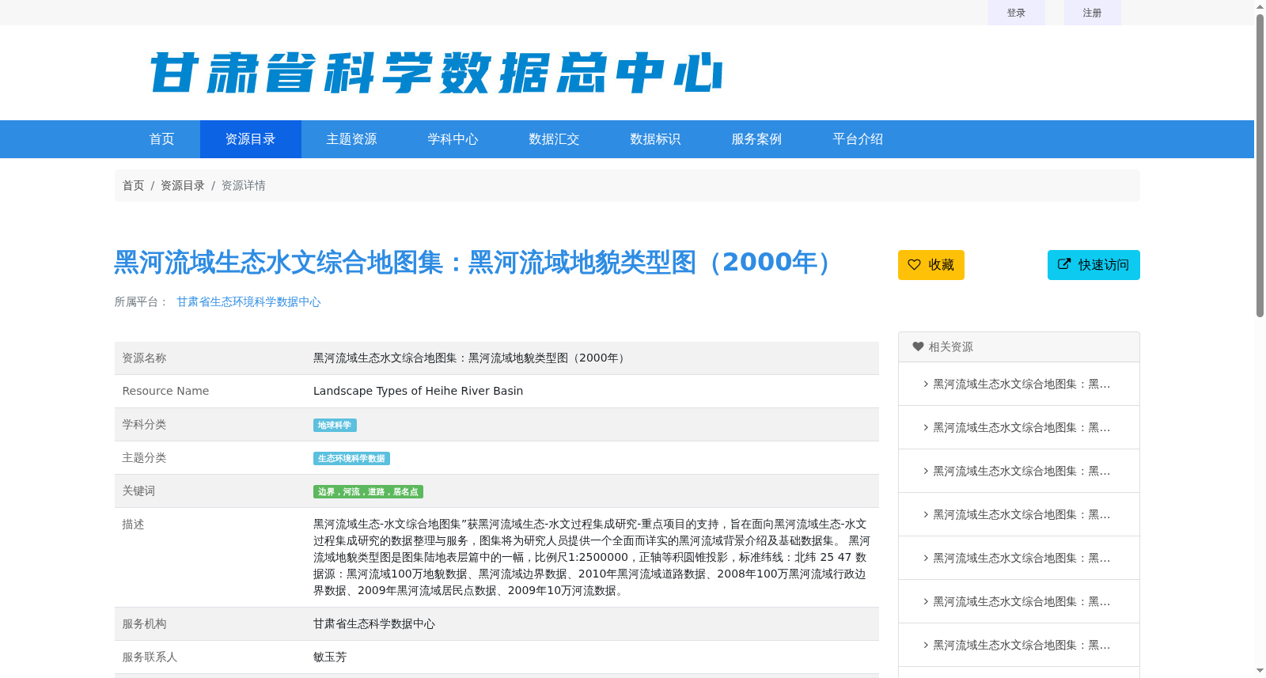Click the 地球科学 subject tag
Image resolution: width=1266 pixels, height=678 pixels.
[335, 426]
